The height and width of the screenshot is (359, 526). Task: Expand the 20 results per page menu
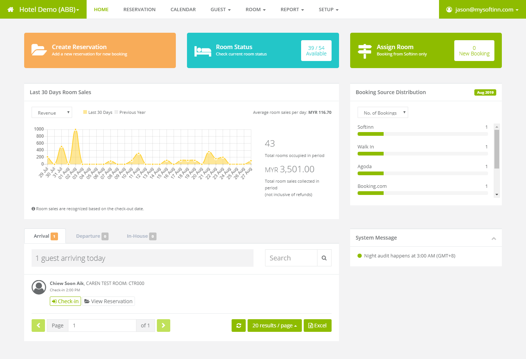(274, 326)
